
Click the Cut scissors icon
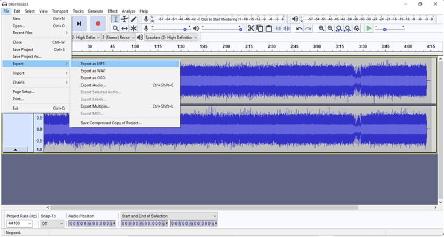point(251,28)
